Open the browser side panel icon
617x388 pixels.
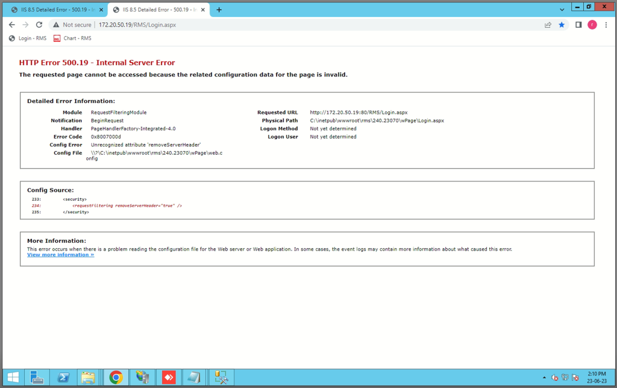coord(578,25)
